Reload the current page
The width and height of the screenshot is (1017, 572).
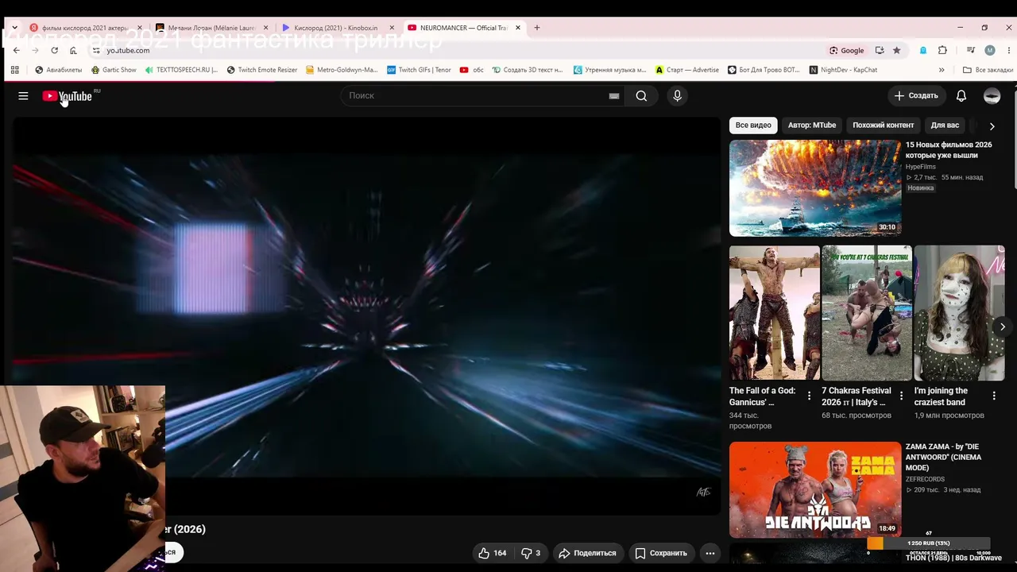(54, 50)
